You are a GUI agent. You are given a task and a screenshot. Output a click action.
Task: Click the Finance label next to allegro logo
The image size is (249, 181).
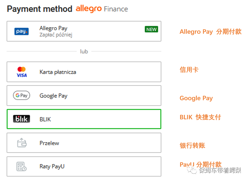[116, 9]
